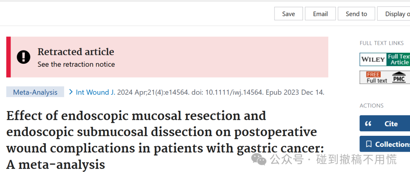Open the Wiley Full Text Article link
The image size is (410, 176).
point(385,60)
